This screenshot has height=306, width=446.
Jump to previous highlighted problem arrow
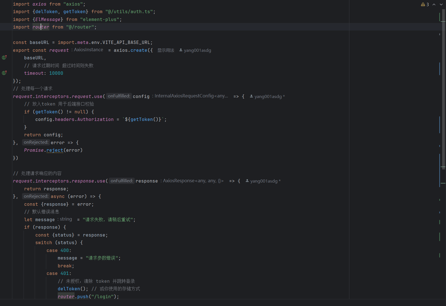click(x=434, y=4)
